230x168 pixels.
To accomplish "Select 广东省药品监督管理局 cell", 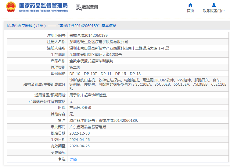I will 148,127.
